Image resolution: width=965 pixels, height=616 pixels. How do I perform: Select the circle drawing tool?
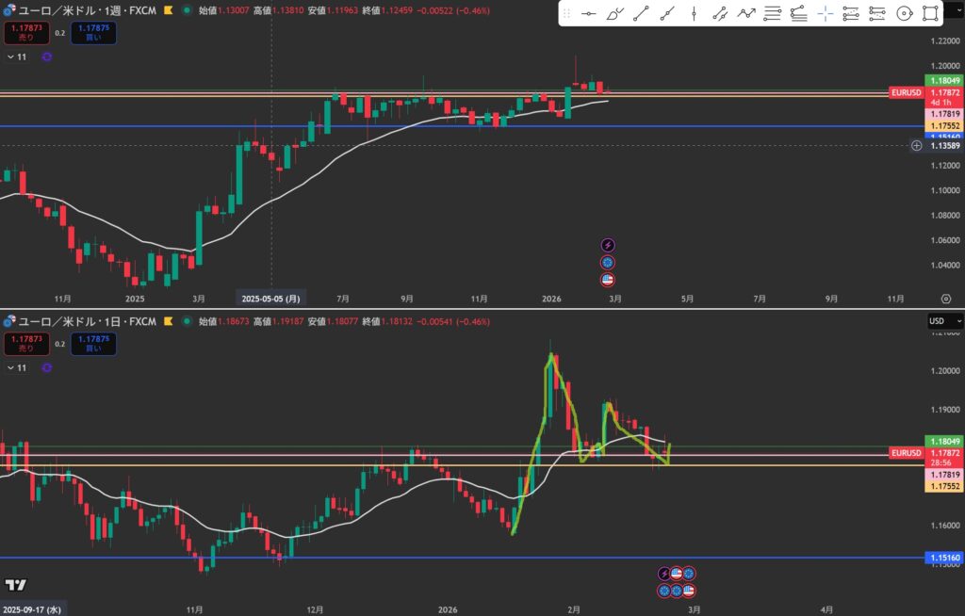[905, 14]
